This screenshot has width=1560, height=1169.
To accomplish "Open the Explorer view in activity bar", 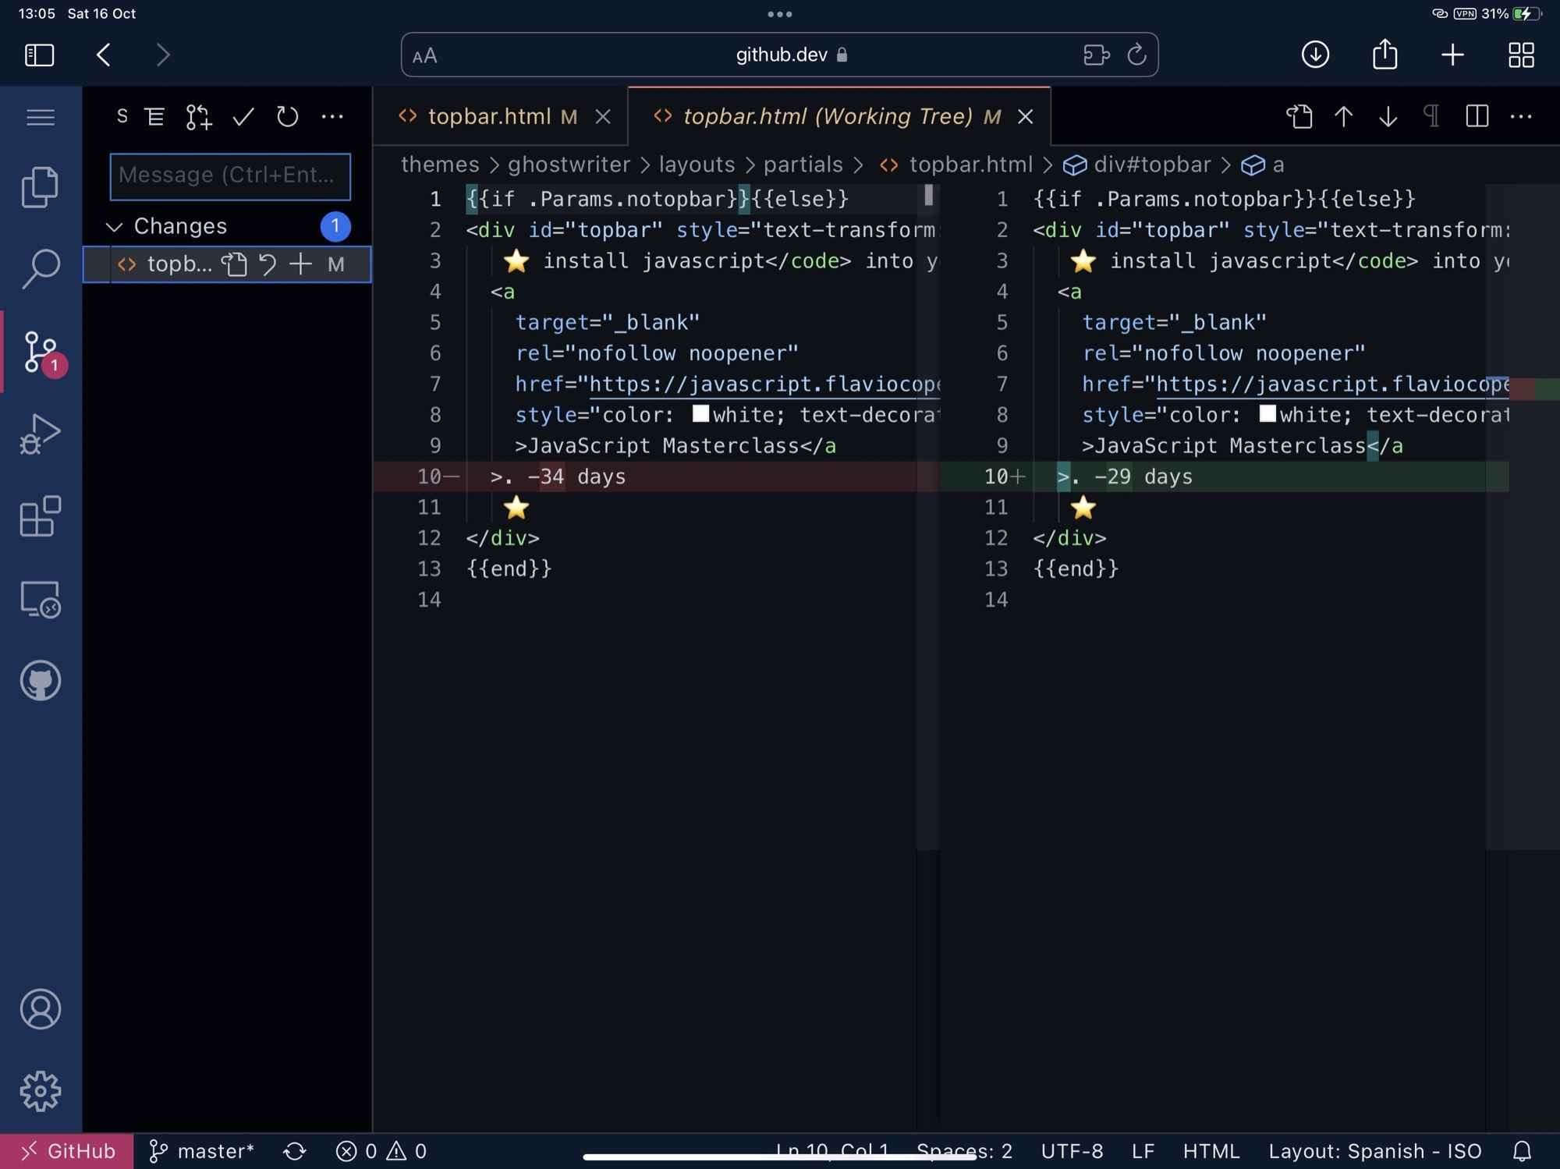I will pyautogui.click(x=40, y=187).
